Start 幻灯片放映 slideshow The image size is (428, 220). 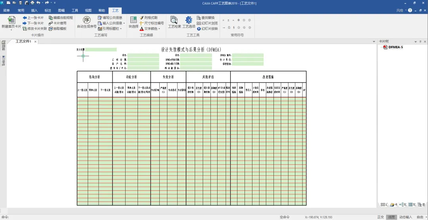(207, 28)
